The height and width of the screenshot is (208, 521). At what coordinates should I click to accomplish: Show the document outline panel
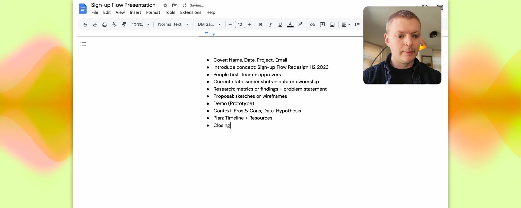click(83, 44)
